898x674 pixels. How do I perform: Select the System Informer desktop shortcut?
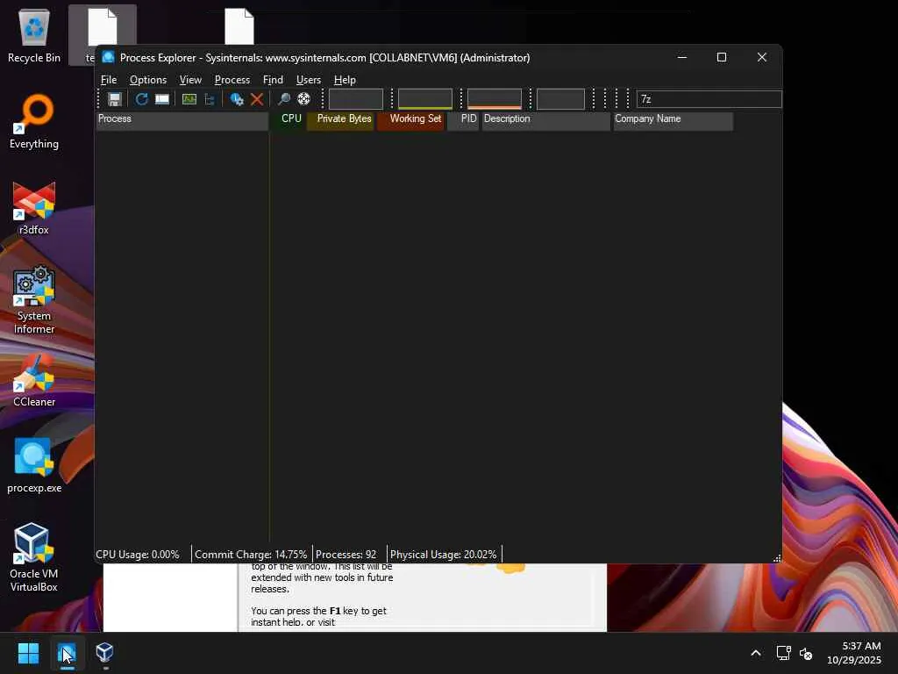coord(34,300)
